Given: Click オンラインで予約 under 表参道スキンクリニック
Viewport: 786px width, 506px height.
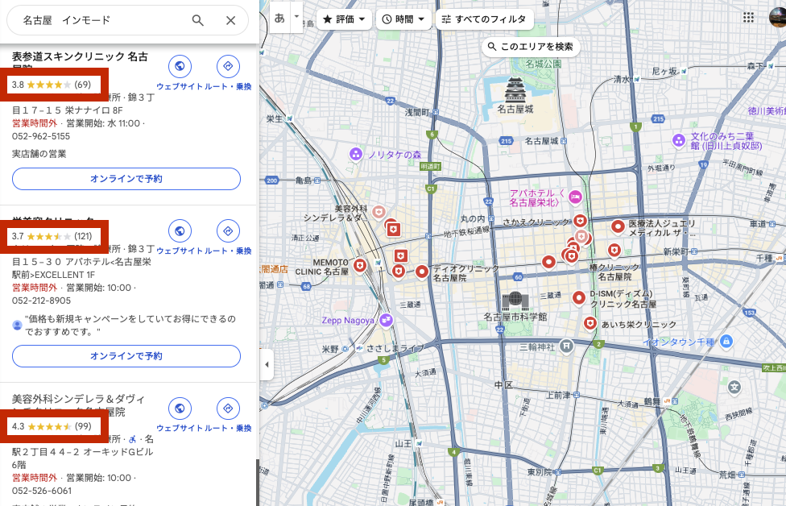Looking at the screenshot, I should tap(126, 179).
